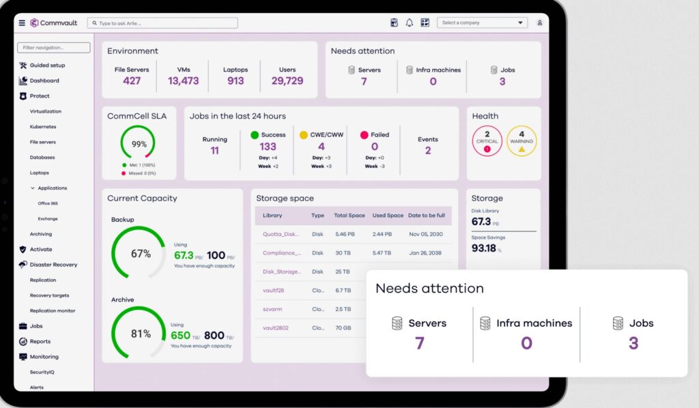Open the szvarm library link
Viewport: 699px width, 408px height.
point(272,309)
